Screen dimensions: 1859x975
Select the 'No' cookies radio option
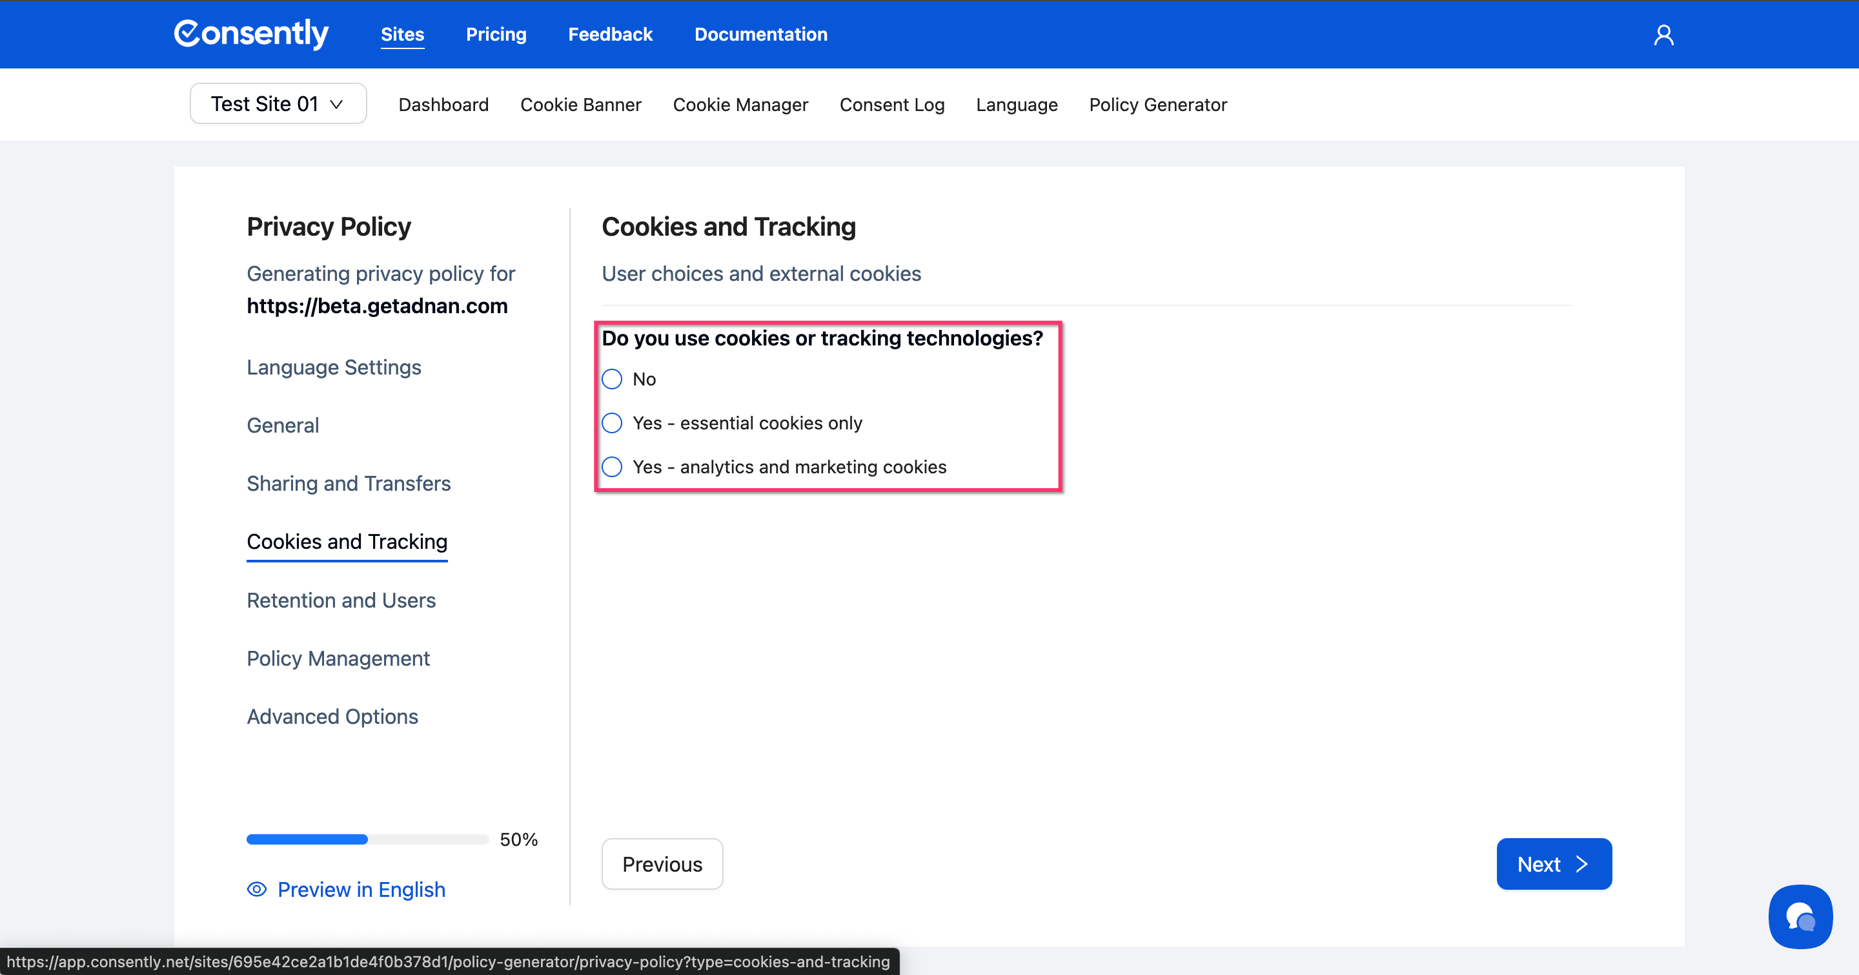612,379
